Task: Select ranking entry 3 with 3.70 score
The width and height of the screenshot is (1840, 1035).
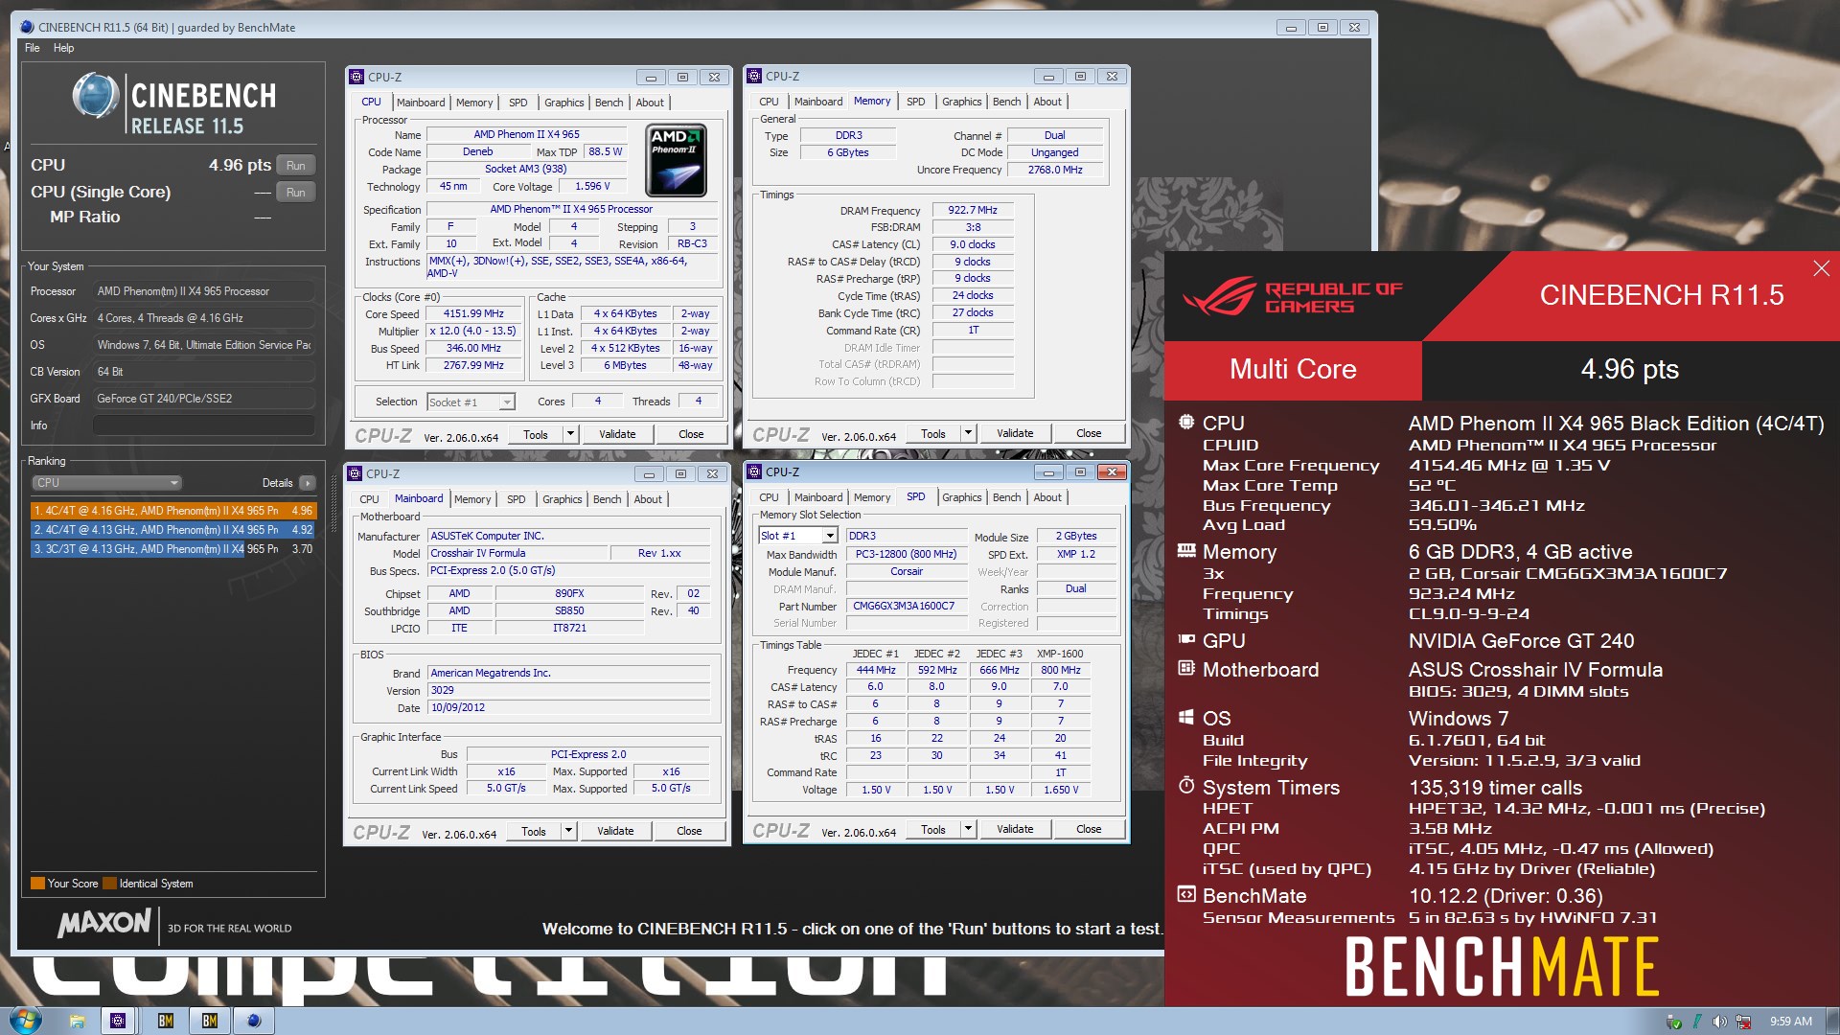Action: point(172,549)
